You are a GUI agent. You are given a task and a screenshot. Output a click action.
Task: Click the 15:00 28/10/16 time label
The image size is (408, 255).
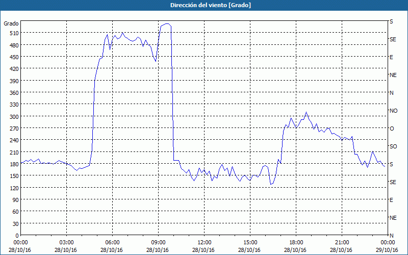(x=250, y=246)
